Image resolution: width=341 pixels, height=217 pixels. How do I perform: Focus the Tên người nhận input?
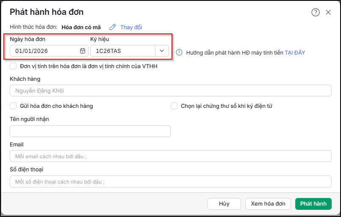[x=90, y=131]
